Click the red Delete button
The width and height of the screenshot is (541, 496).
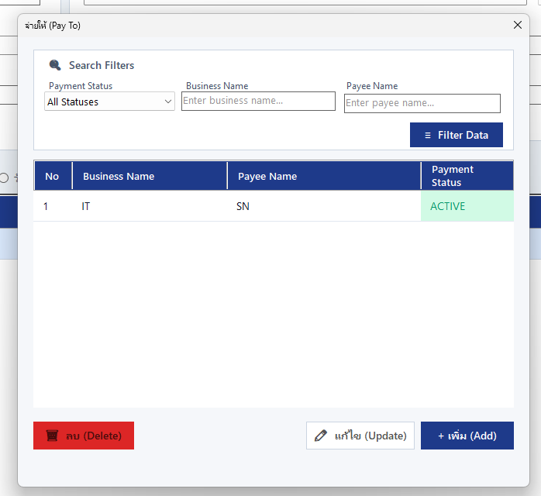(84, 436)
